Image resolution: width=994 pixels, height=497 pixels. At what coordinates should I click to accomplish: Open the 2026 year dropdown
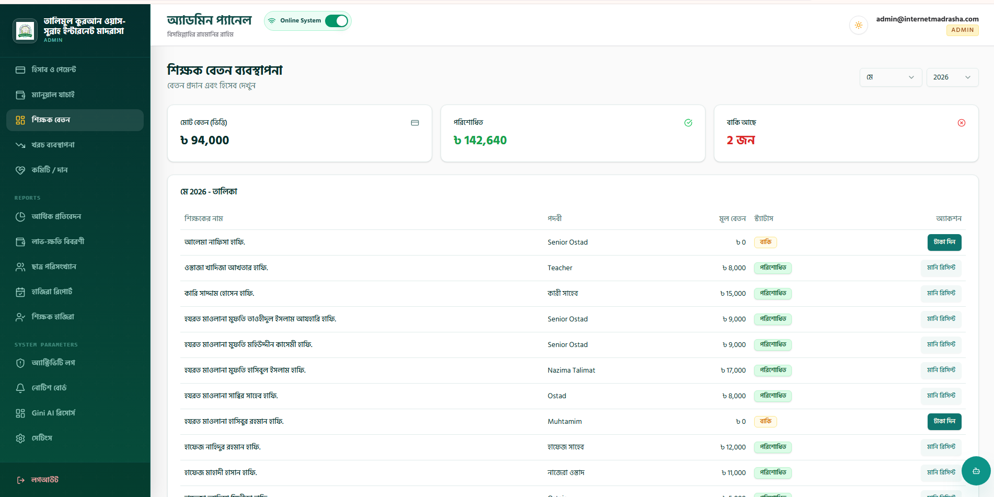point(952,77)
